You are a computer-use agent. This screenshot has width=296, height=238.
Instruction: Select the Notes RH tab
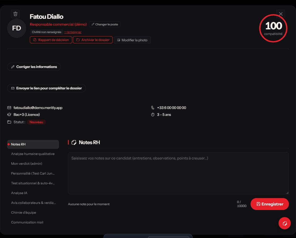[33, 144]
